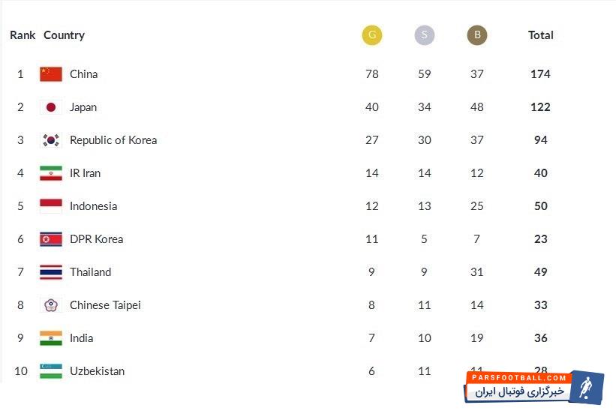The image size is (616, 417).
Task: Sort by the silver medal circle
Action: [x=425, y=35]
